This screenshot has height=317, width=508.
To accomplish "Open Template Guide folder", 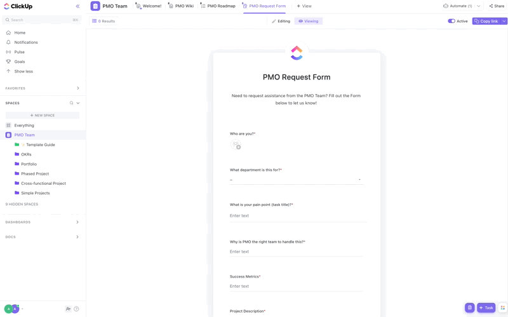I will click(41, 145).
